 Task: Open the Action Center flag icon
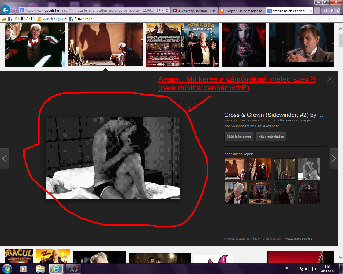[x=301, y=269]
